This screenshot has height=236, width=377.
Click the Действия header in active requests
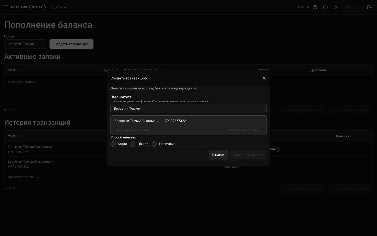point(318,70)
